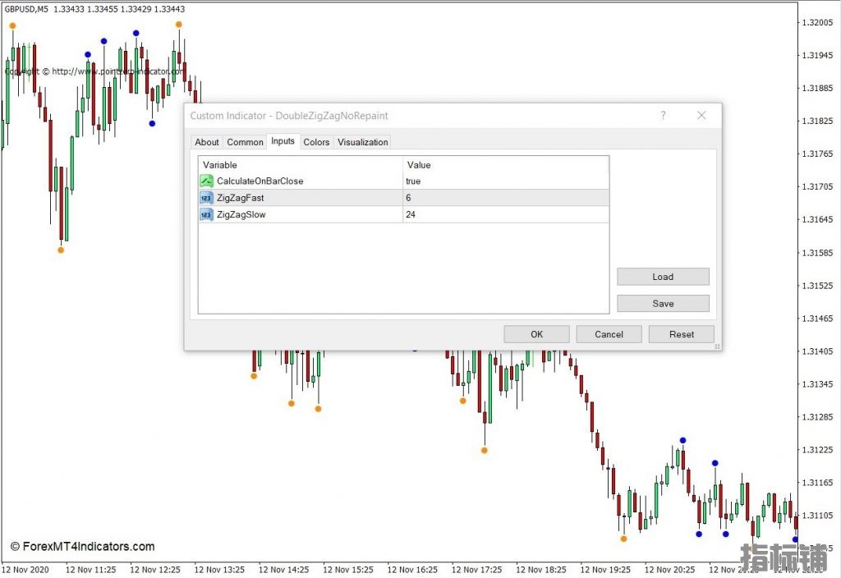
Task: Click the ZigZagSlow value field showing 24
Action: [505, 214]
